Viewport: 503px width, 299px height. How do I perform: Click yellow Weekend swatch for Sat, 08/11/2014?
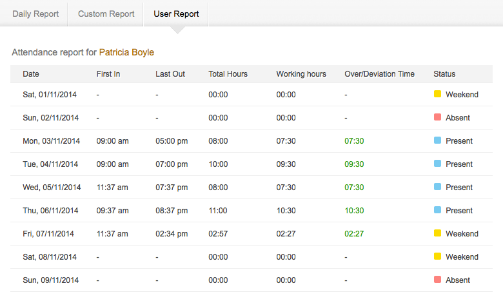click(x=438, y=256)
